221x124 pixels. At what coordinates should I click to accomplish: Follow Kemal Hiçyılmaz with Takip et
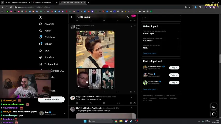coord(174,68)
